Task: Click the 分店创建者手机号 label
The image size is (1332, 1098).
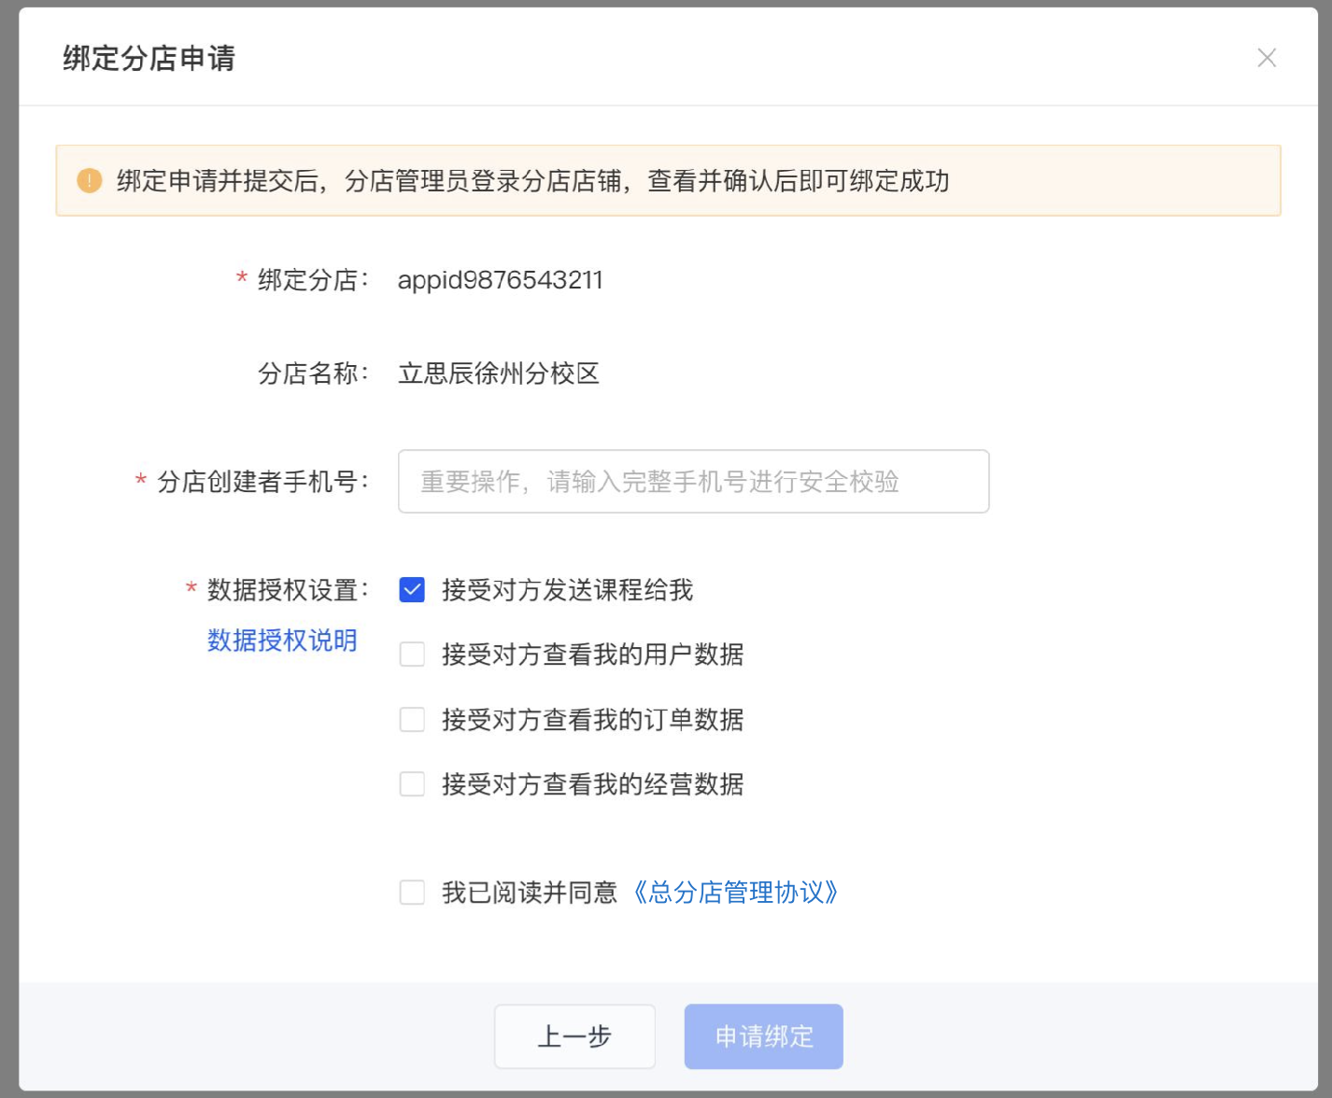Action: (x=262, y=482)
